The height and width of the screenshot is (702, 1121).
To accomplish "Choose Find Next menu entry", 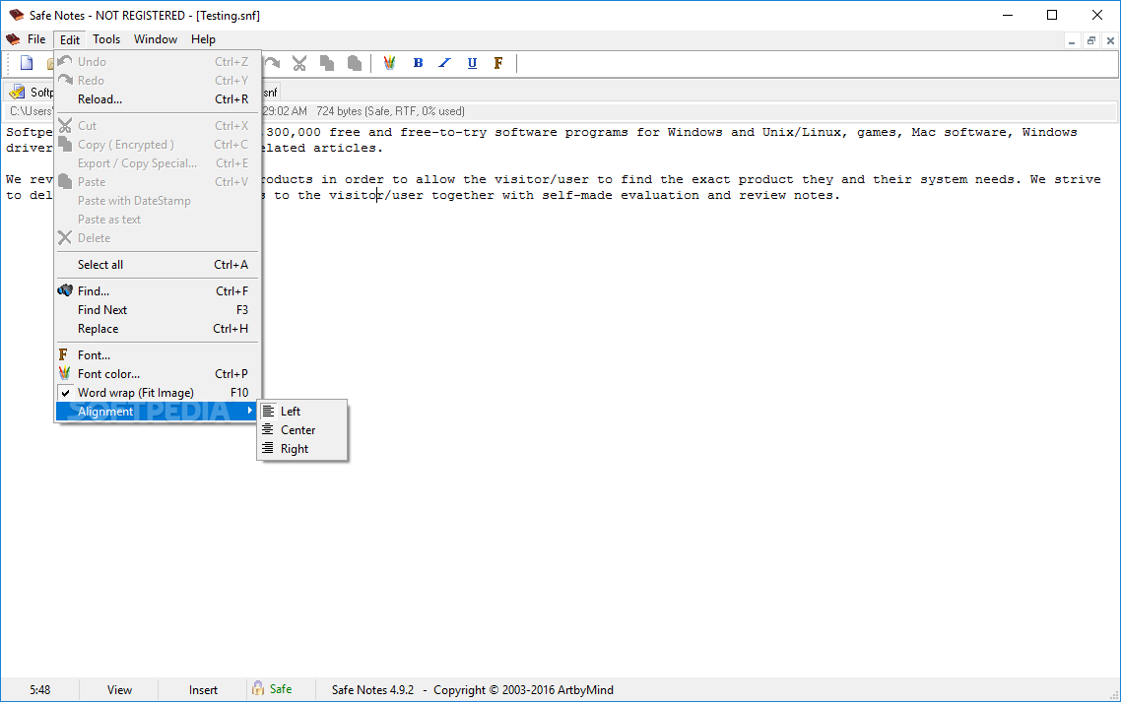I will [158, 309].
